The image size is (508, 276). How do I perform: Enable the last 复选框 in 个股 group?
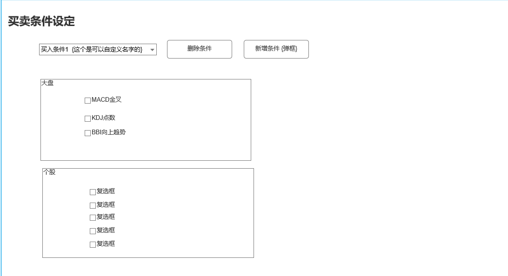[x=93, y=244]
